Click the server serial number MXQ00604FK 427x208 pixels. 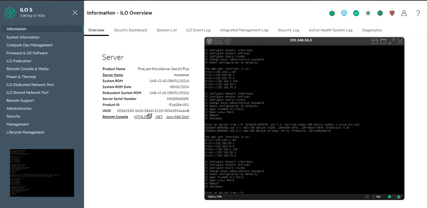point(178,99)
